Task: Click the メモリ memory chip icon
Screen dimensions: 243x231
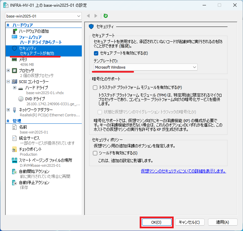Action: coord(14,60)
